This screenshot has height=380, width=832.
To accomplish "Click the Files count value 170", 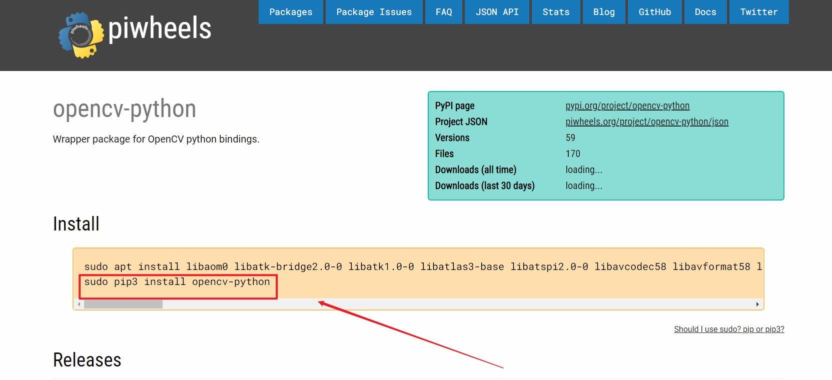I will point(573,153).
